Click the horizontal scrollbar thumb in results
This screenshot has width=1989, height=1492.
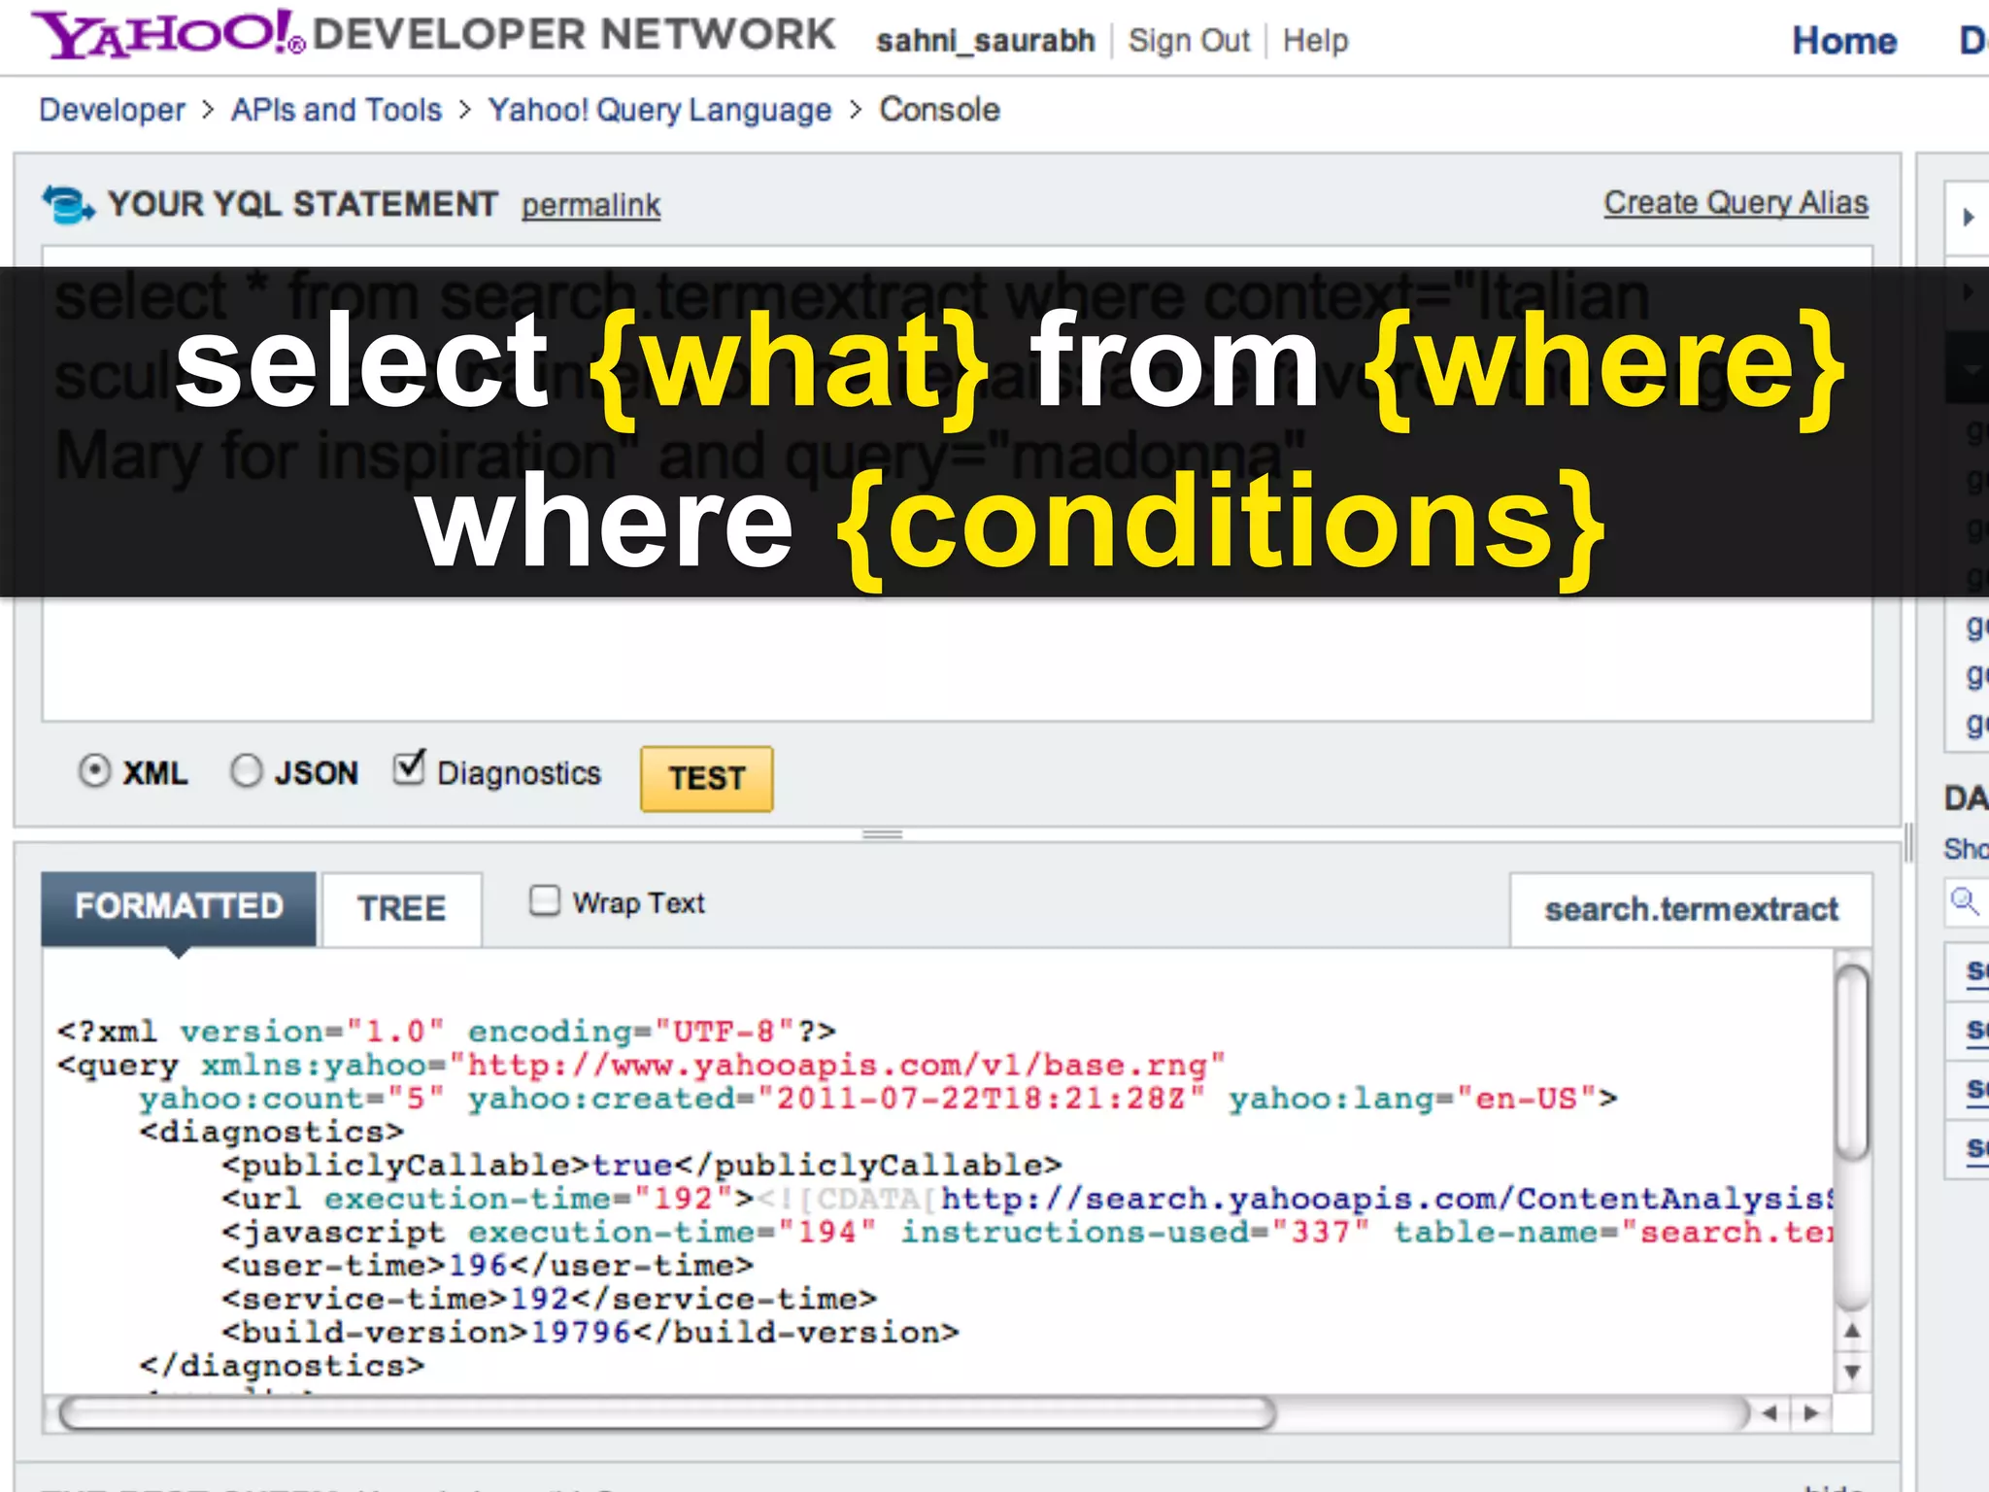[667, 1413]
